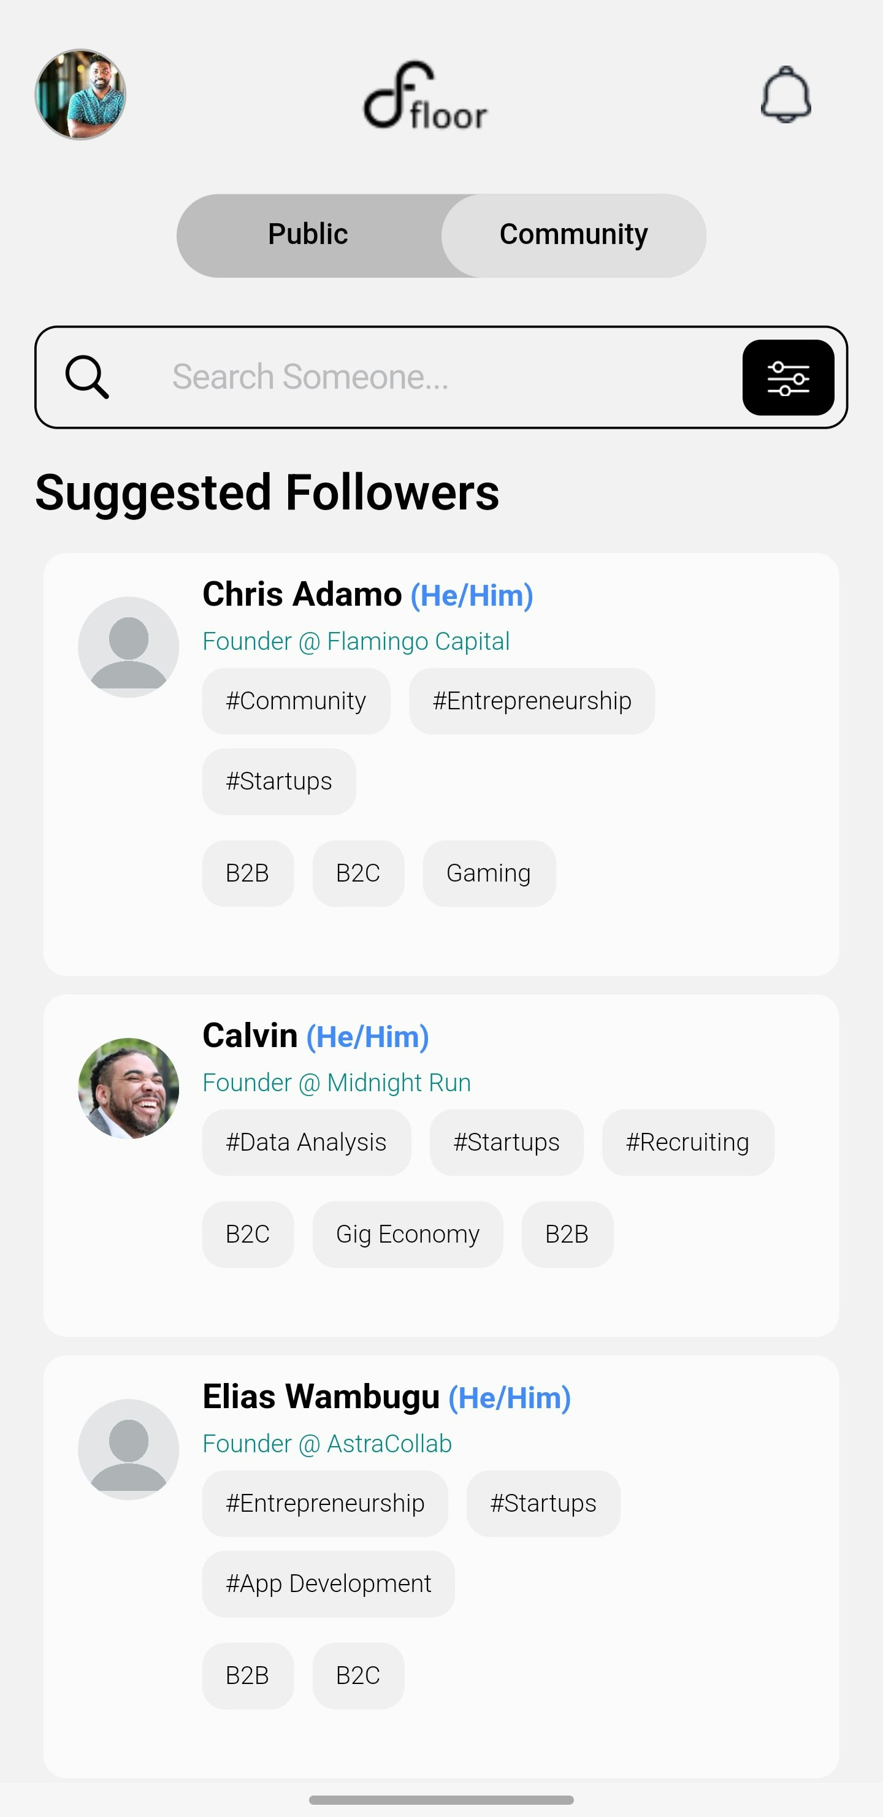Open Chris Adamo's name link
Screen dimensions: 883x1817
click(302, 594)
